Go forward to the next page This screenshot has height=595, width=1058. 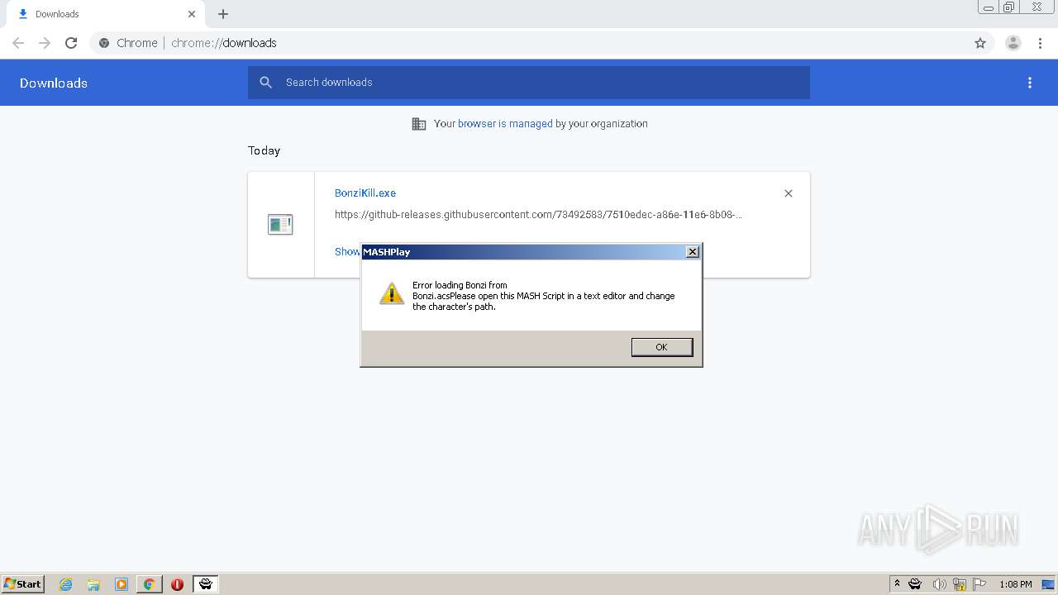(45, 43)
